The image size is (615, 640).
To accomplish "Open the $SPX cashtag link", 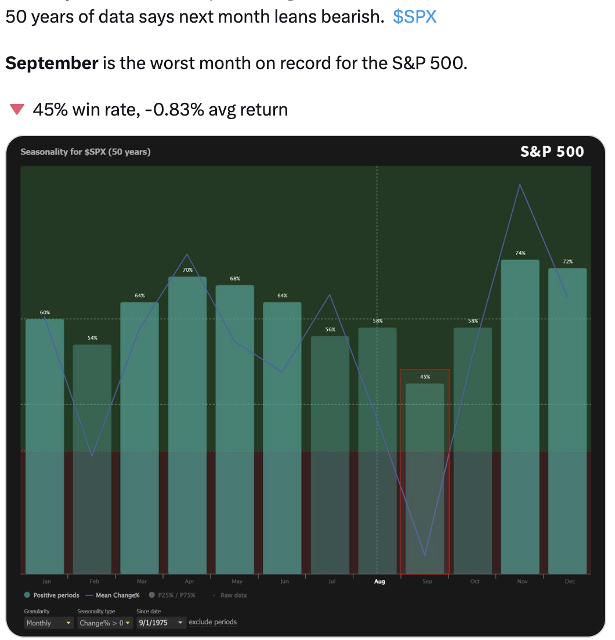I will click(x=414, y=17).
